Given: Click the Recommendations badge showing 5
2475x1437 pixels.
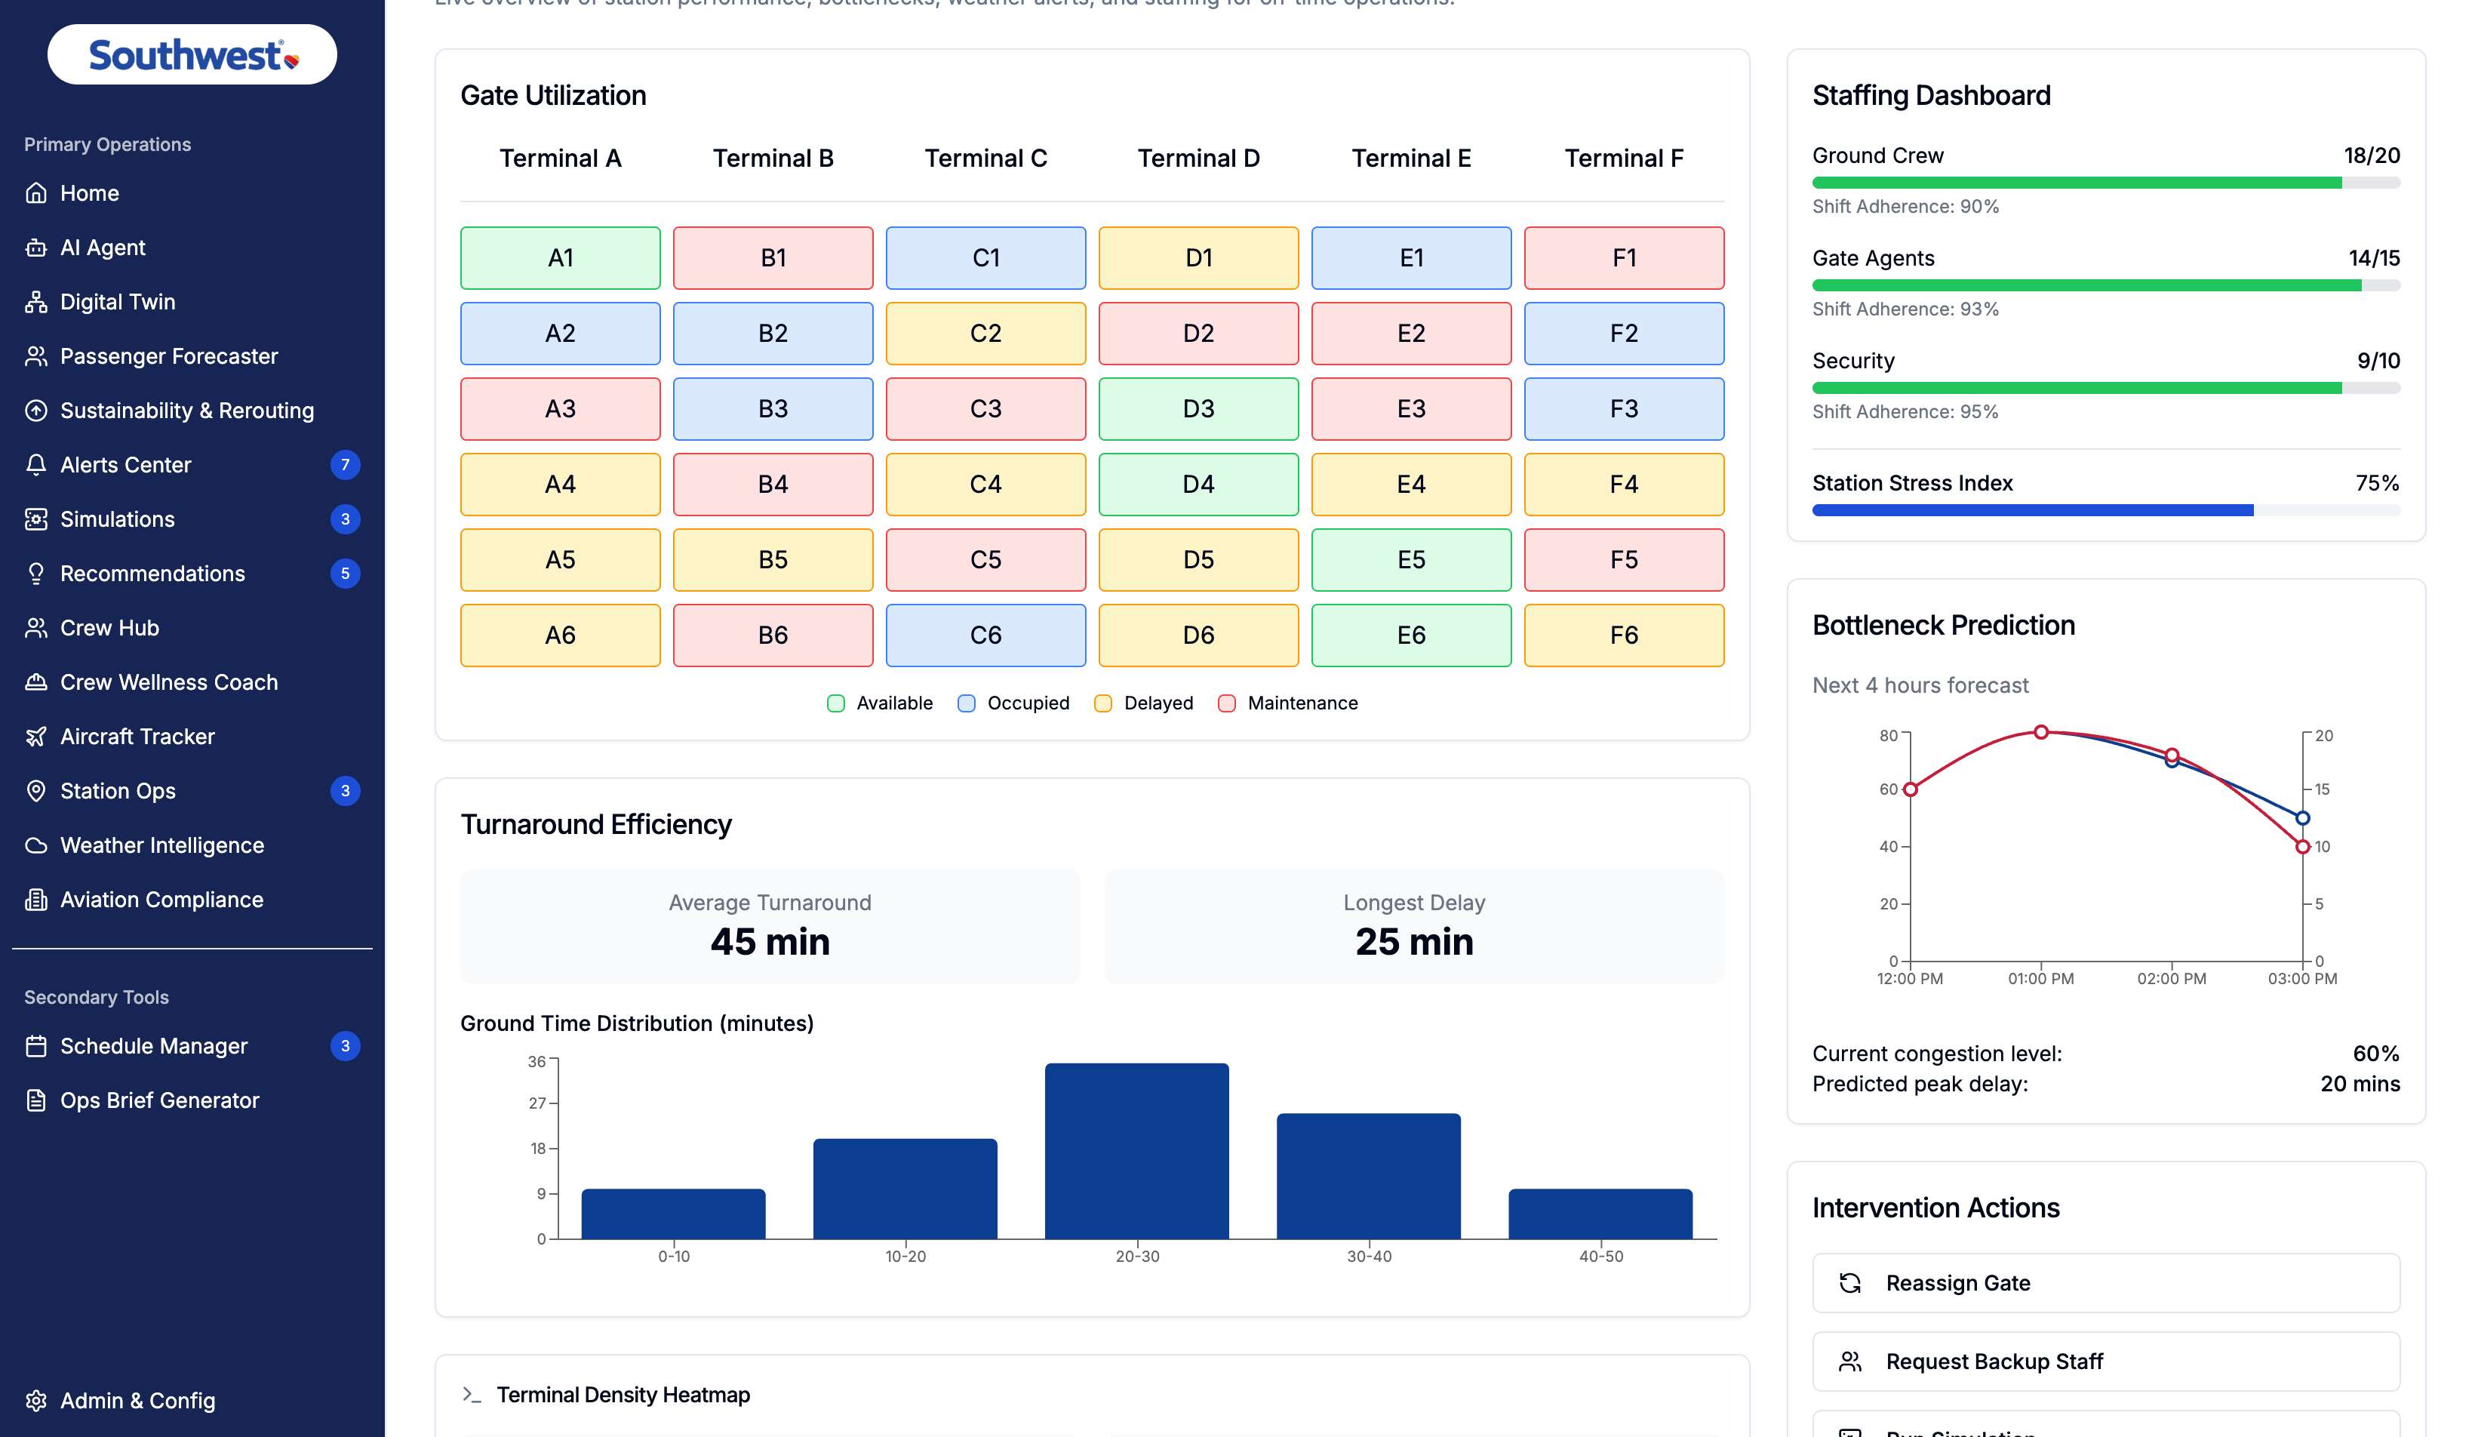Looking at the screenshot, I should point(345,574).
